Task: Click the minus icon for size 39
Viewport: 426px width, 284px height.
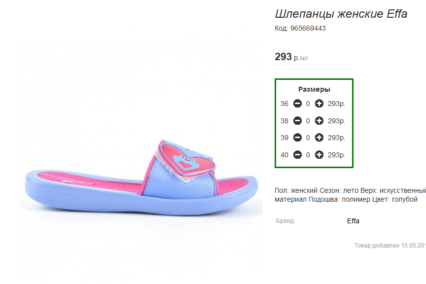Action: [297, 138]
